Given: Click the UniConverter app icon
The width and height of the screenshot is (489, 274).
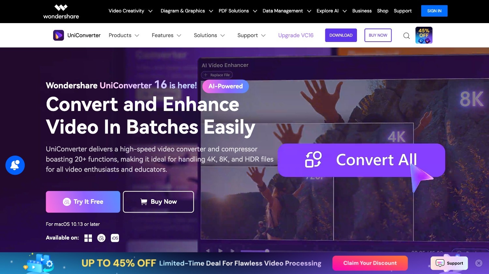Looking at the screenshot, I should pyautogui.click(x=58, y=35).
